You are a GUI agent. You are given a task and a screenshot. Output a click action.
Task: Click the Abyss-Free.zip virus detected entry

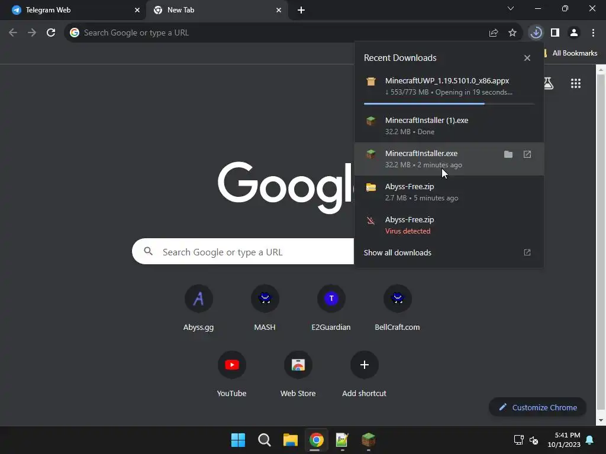449,225
